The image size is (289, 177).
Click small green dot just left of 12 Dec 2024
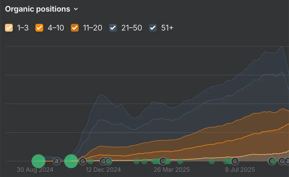[x=90, y=161]
